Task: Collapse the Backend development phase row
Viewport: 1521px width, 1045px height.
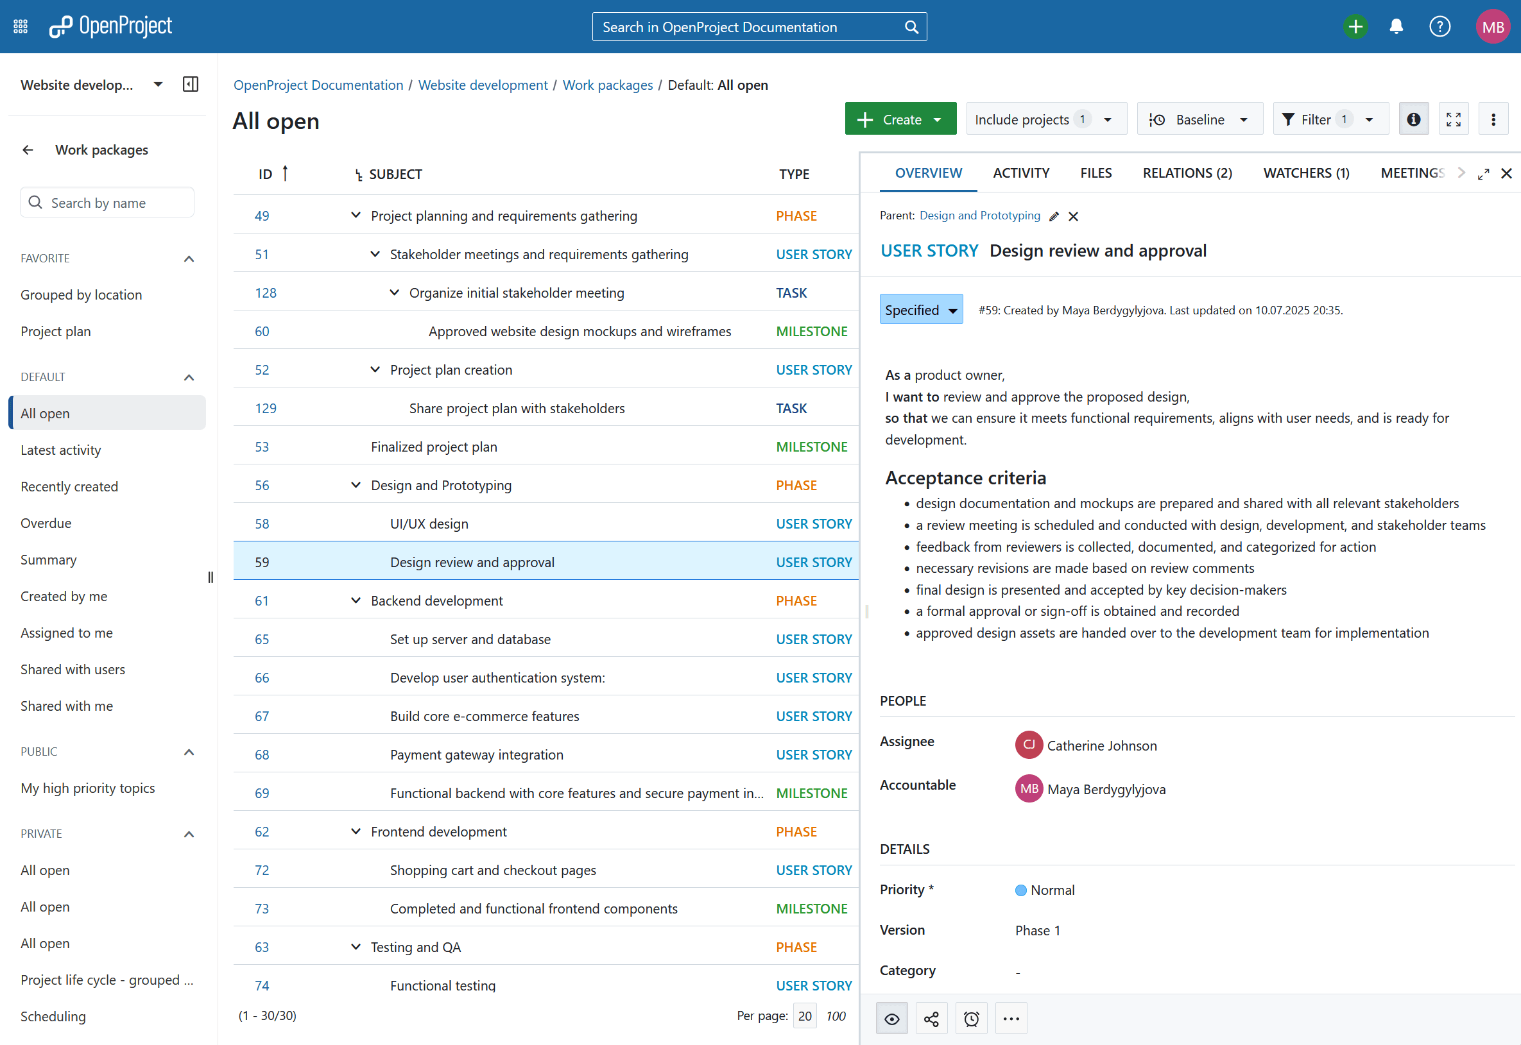Action: [356, 600]
